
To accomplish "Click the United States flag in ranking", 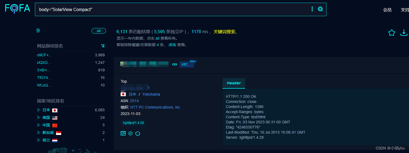I will point(55,118).
